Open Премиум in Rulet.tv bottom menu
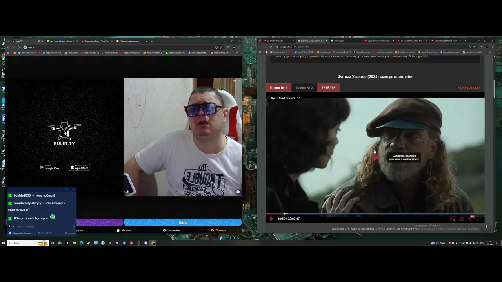Viewport: 502px width, 282px height. pos(219,230)
